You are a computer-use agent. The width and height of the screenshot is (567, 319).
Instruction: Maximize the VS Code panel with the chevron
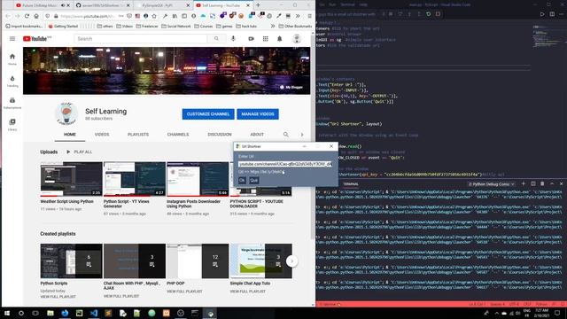click(x=552, y=183)
